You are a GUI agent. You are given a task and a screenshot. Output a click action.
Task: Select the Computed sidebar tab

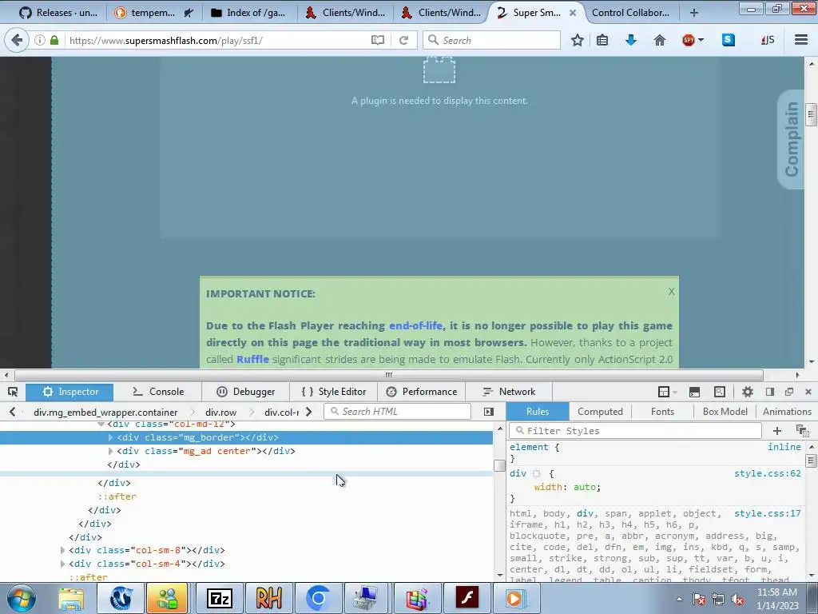point(600,412)
